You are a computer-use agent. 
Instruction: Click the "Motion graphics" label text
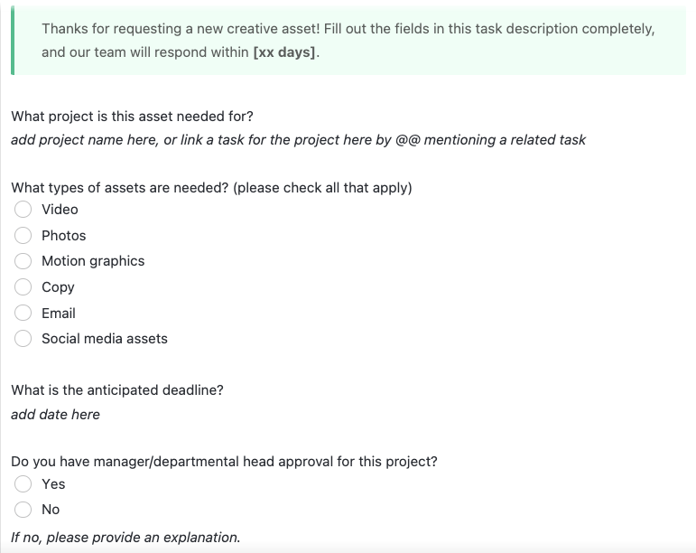[x=93, y=261]
